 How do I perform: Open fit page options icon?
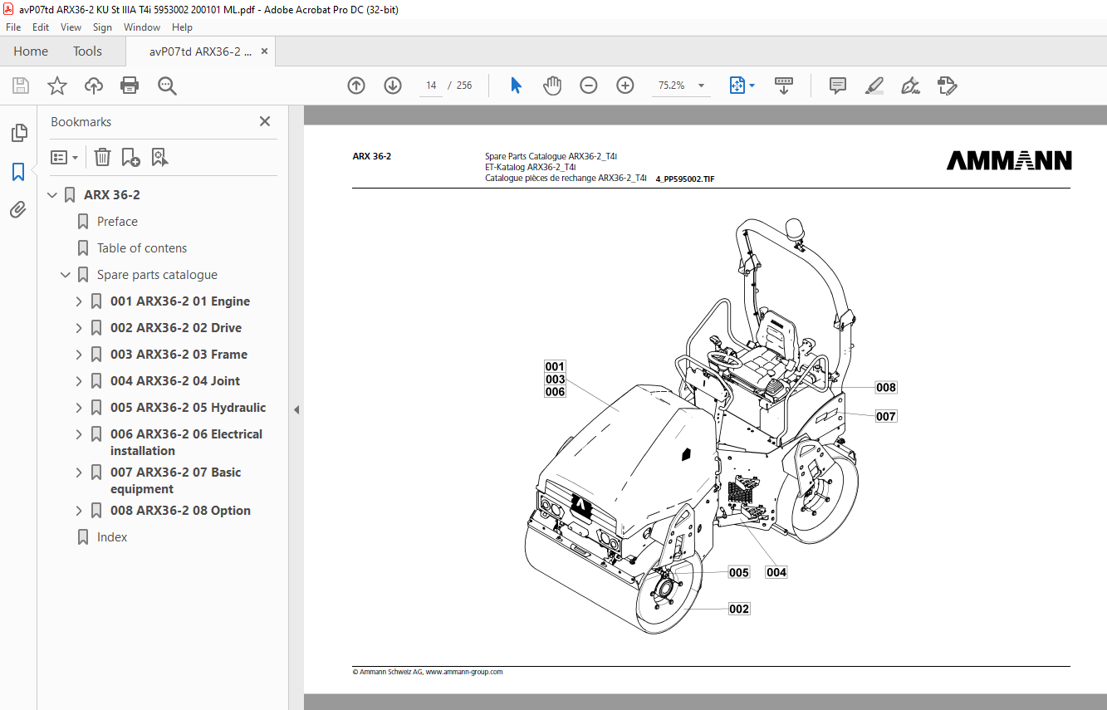click(x=742, y=86)
